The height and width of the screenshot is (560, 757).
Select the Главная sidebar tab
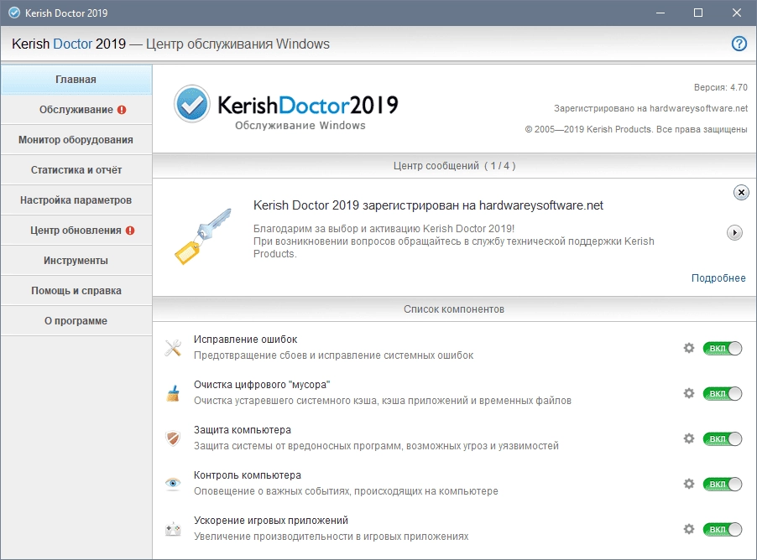pyautogui.click(x=76, y=80)
